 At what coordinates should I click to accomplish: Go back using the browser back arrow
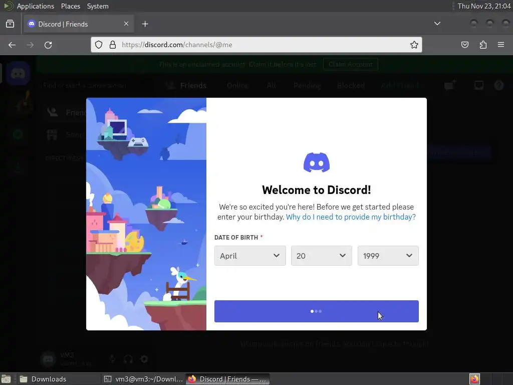(12, 45)
